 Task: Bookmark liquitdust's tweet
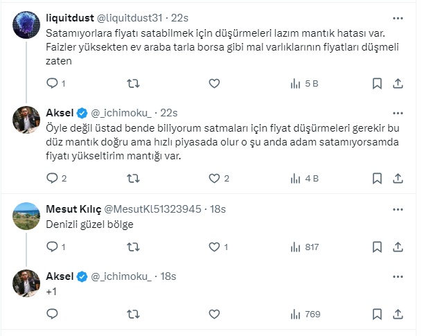point(377,84)
